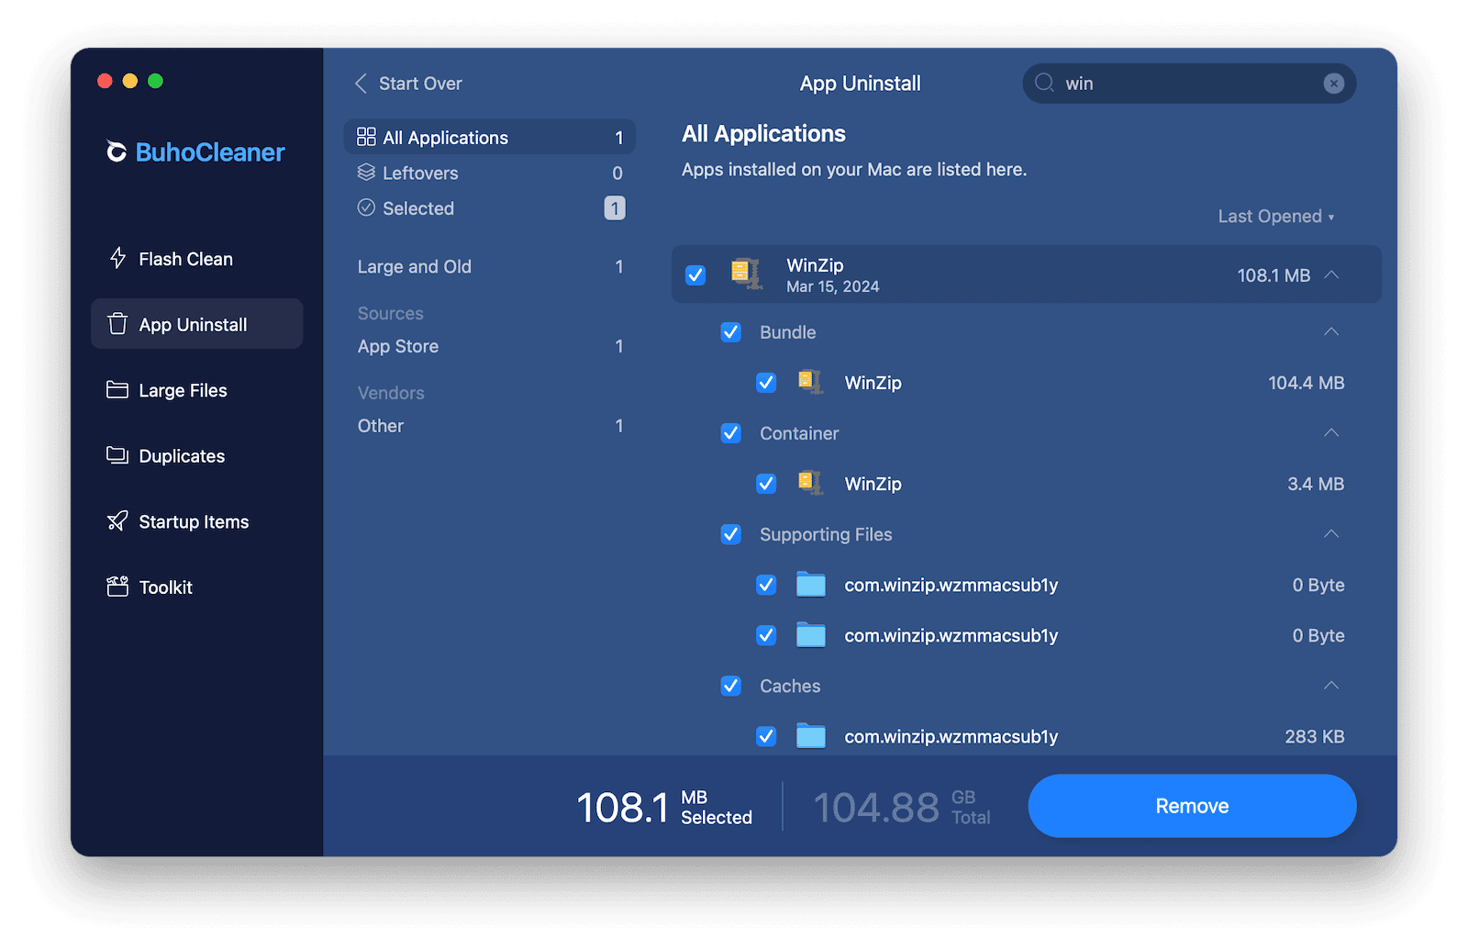Click the 108.1 MB Selected total
Viewport: 1468px width, 950px height.
(x=664, y=808)
